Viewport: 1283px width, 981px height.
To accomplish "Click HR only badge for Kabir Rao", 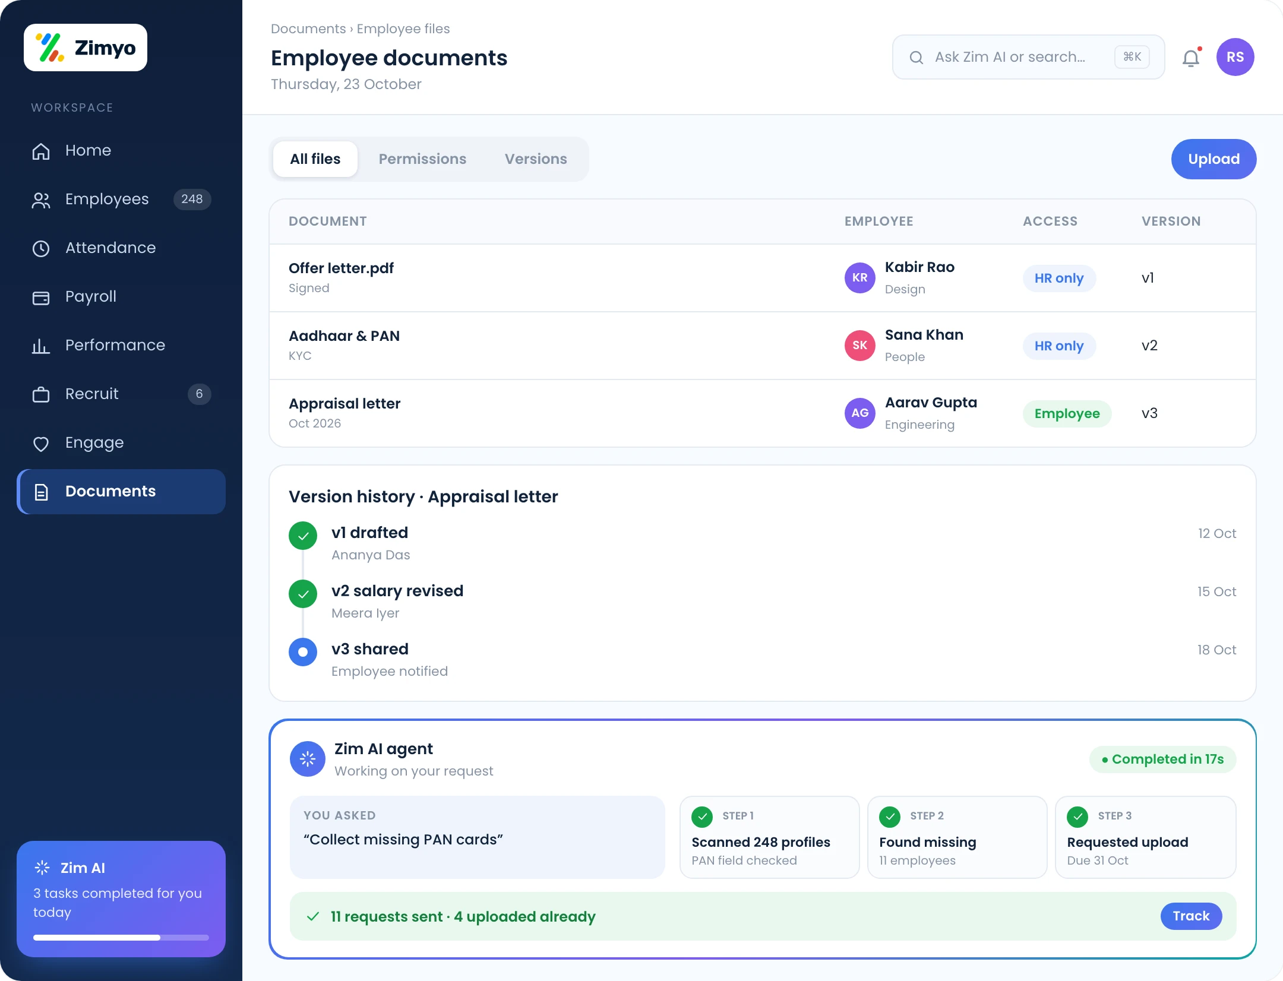I will click(1059, 278).
